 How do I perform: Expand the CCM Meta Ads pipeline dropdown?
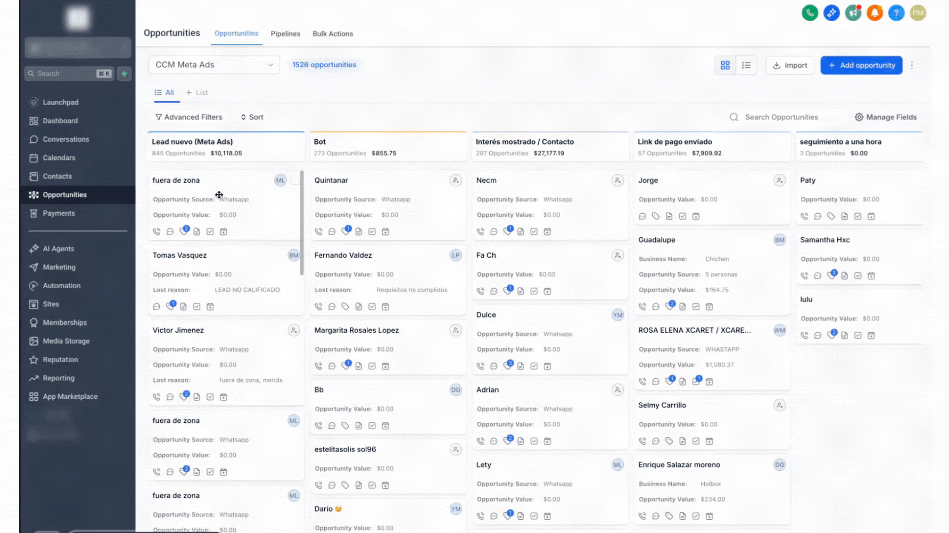tap(214, 65)
